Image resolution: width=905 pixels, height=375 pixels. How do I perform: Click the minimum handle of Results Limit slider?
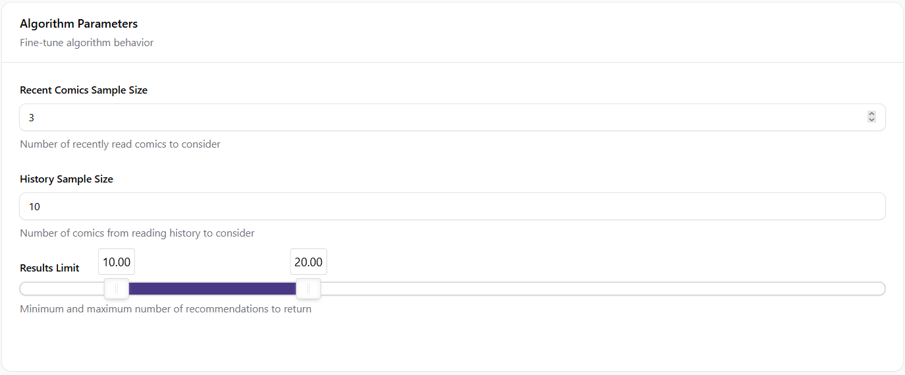pyautogui.click(x=117, y=289)
